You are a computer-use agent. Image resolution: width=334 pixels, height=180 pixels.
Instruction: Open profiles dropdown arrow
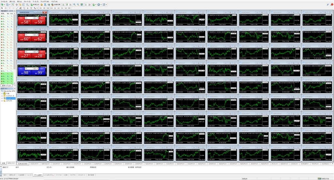click(10, 5)
